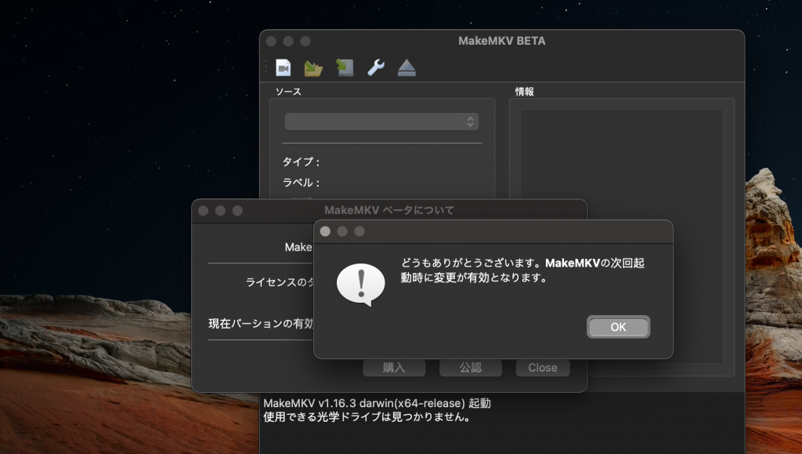Image resolution: width=802 pixels, height=454 pixels.
Task: Click the '現在バージョンの有効' label in about window
Action: tap(261, 324)
